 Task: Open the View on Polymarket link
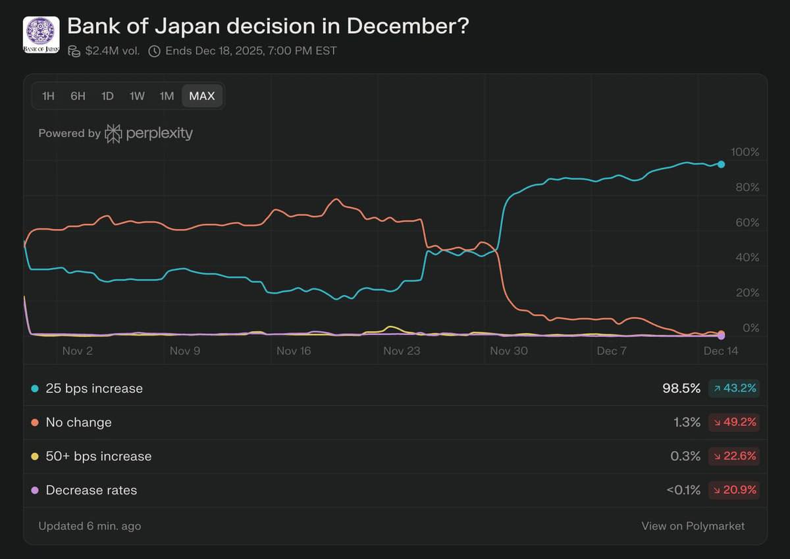click(693, 526)
